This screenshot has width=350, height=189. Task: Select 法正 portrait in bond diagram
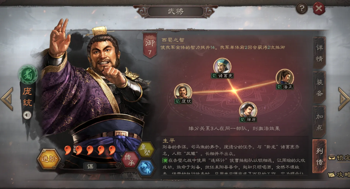(285, 77)
